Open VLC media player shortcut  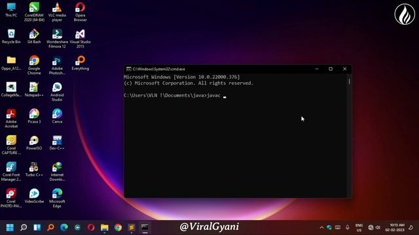pyautogui.click(x=57, y=12)
